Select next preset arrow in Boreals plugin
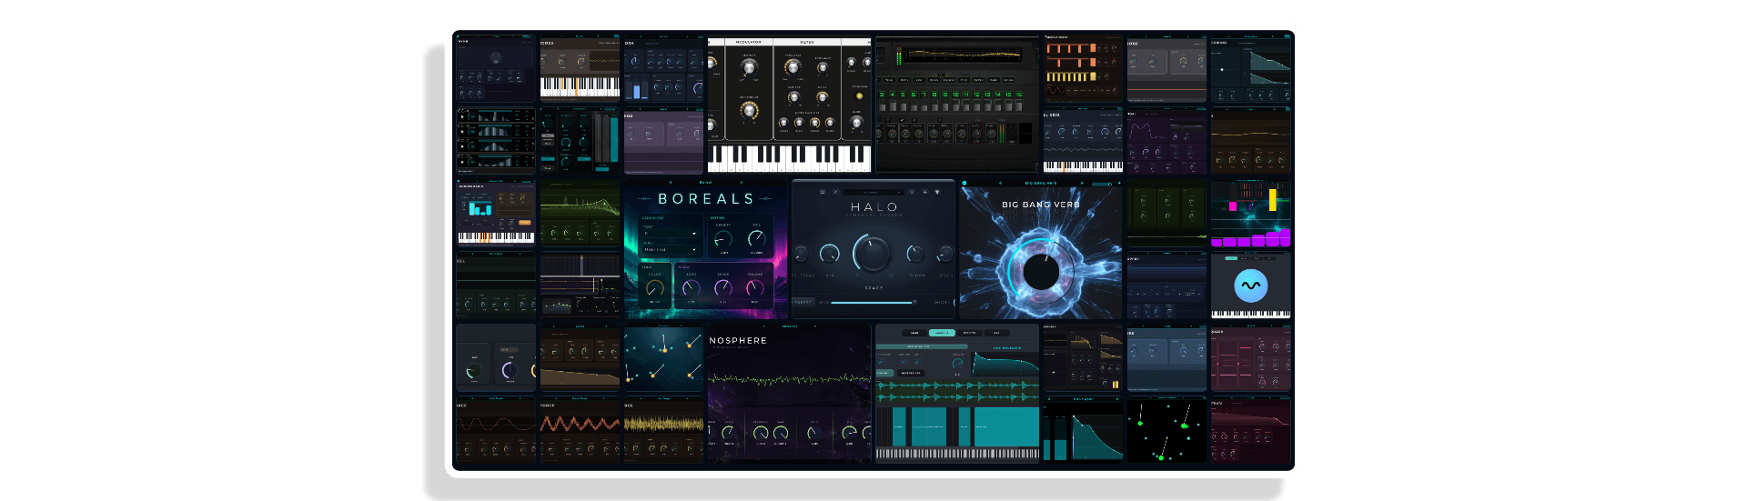The image size is (1747, 501). (742, 182)
